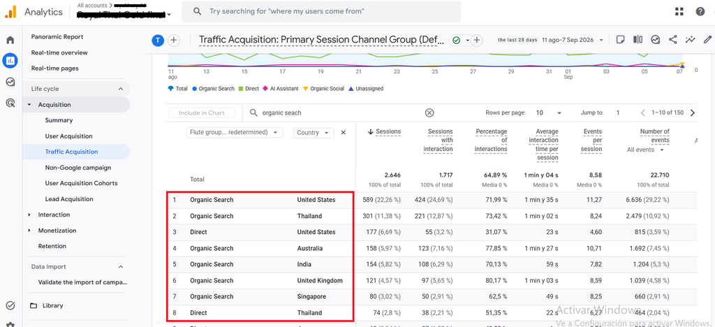Add a comparison with the plus next to T
This screenshot has width=715, height=327.
click(x=173, y=40)
